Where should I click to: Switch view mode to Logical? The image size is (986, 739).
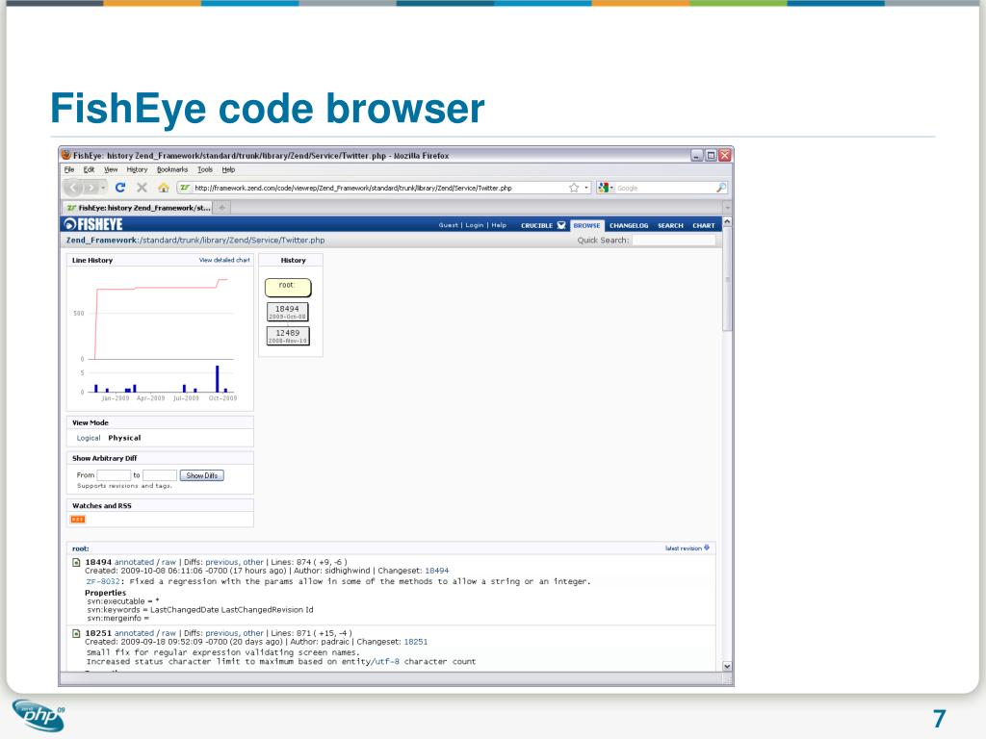[x=88, y=438]
